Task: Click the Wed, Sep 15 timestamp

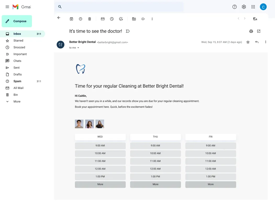Action: (222, 42)
